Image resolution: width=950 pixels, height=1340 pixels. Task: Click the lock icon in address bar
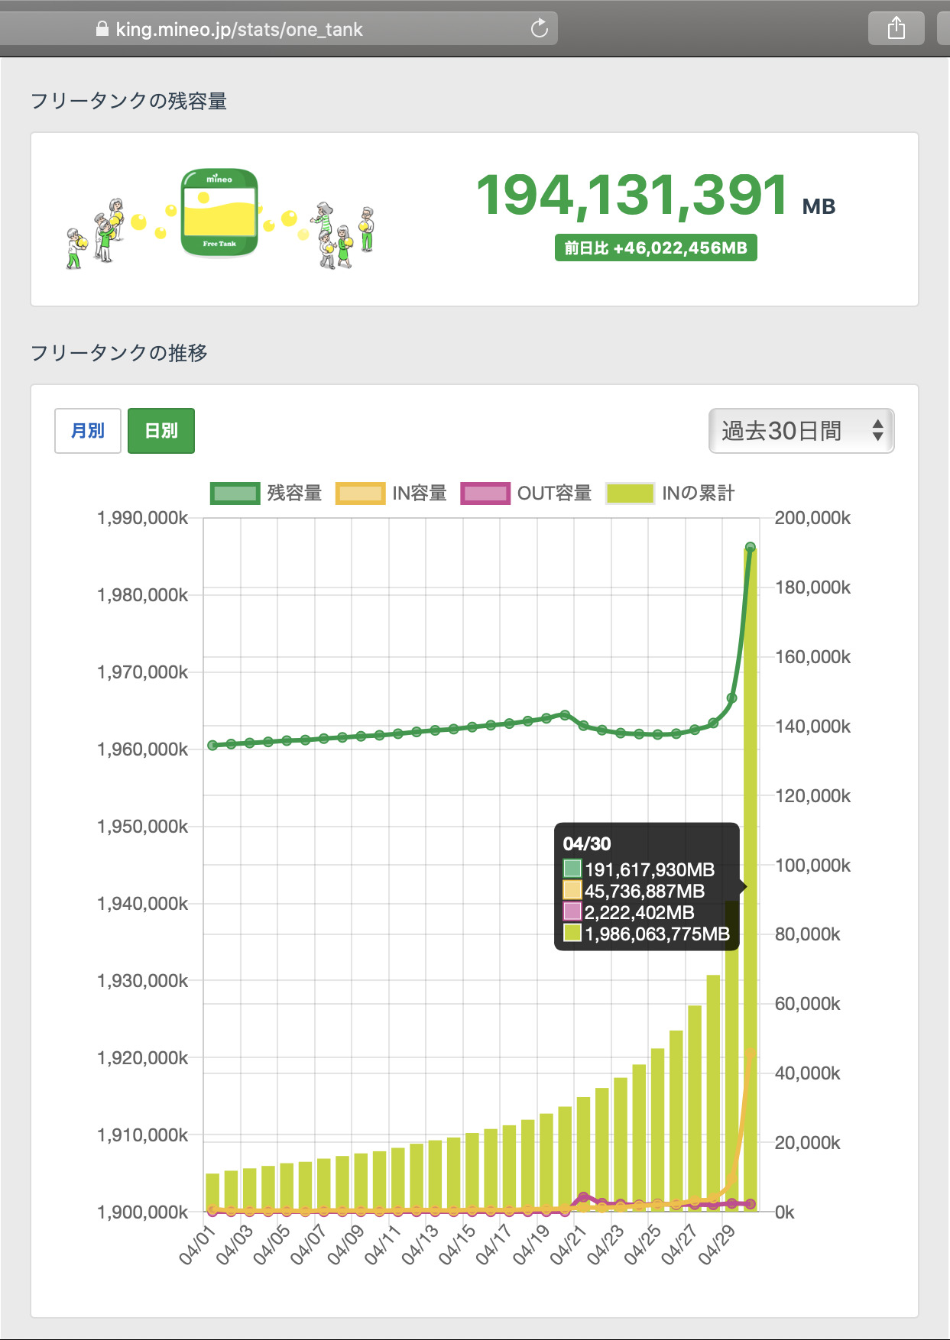pos(102,29)
